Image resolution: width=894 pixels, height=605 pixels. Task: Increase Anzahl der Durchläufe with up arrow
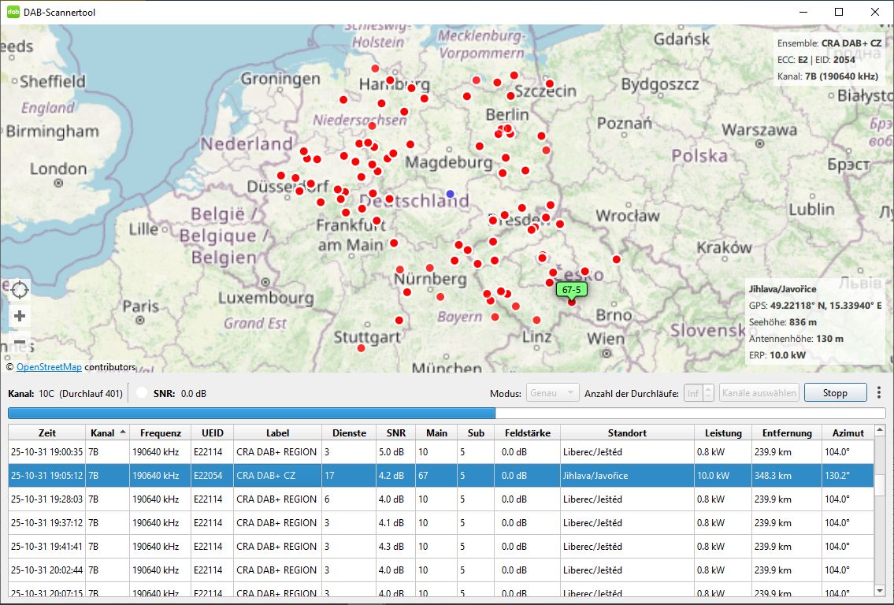click(x=708, y=388)
